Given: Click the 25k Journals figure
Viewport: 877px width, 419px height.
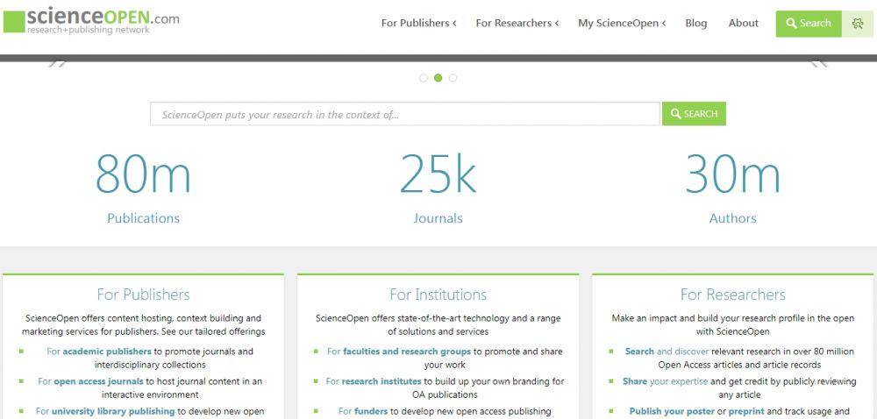Looking at the screenshot, I should click(438, 174).
